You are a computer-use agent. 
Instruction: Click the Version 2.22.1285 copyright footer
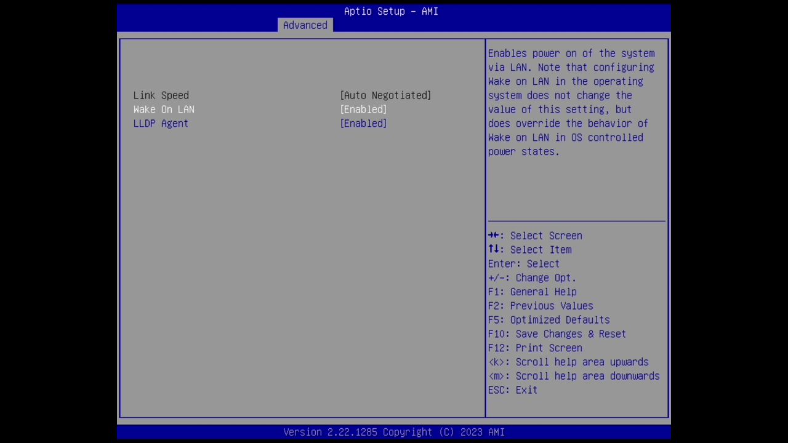(394, 433)
